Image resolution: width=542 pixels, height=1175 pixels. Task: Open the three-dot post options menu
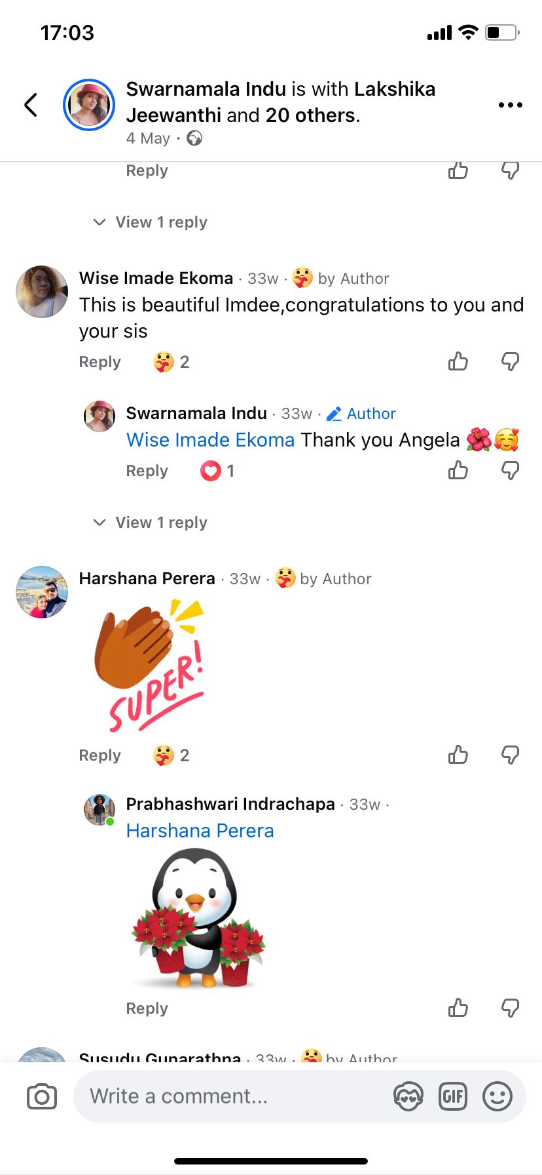click(510, 105)
